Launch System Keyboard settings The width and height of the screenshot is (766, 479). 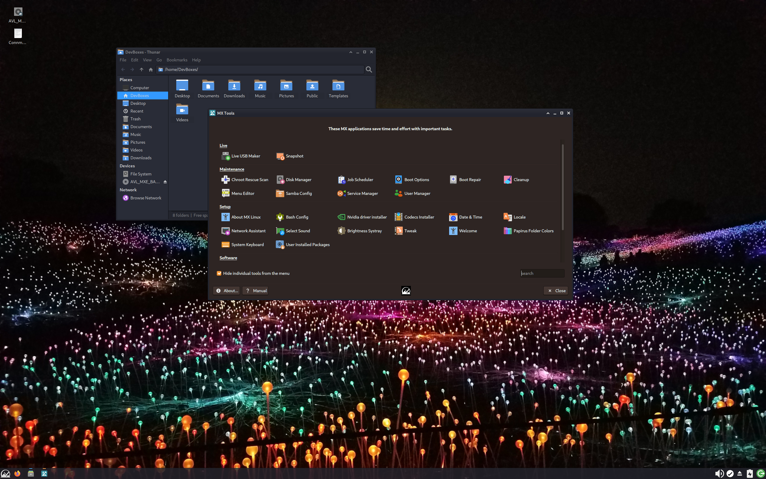242,245
